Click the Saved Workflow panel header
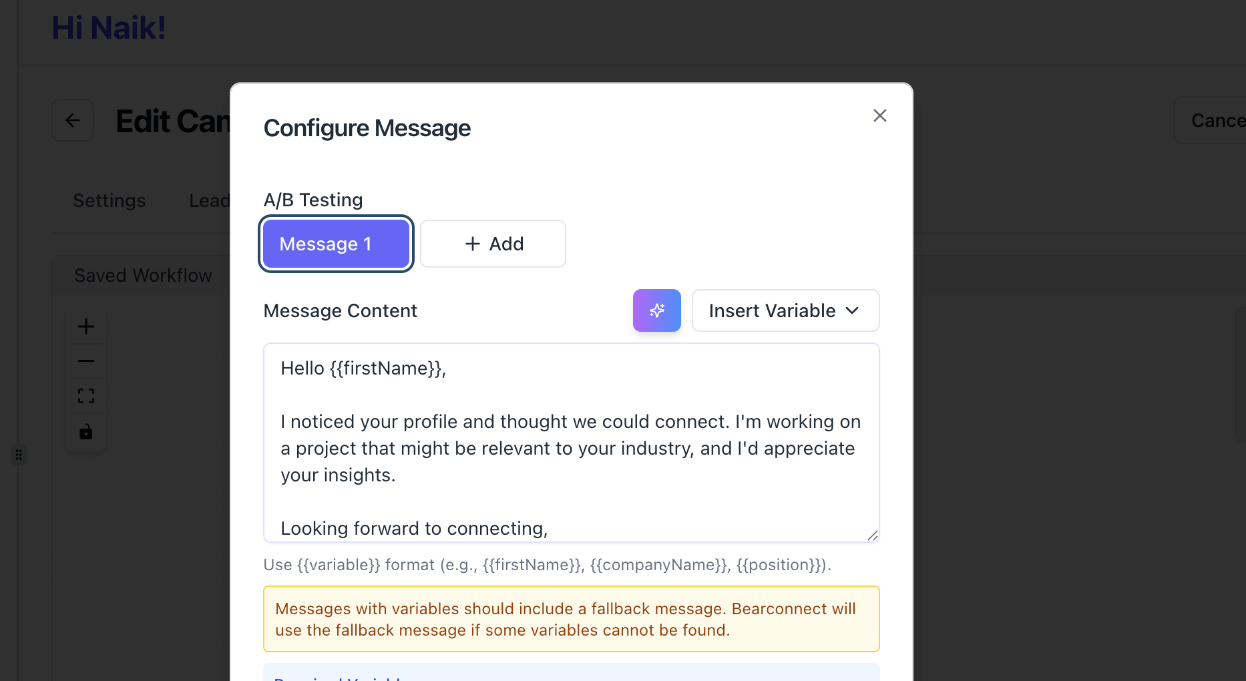Viewport: 1246px width, 681px height. click(143, 275)
